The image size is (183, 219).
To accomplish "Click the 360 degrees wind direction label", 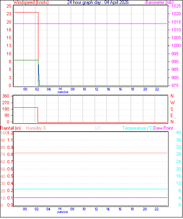I will [x=6, y=96].
